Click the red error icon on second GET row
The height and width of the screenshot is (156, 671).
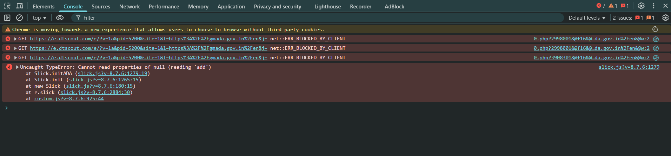click(x=8, y=48)
